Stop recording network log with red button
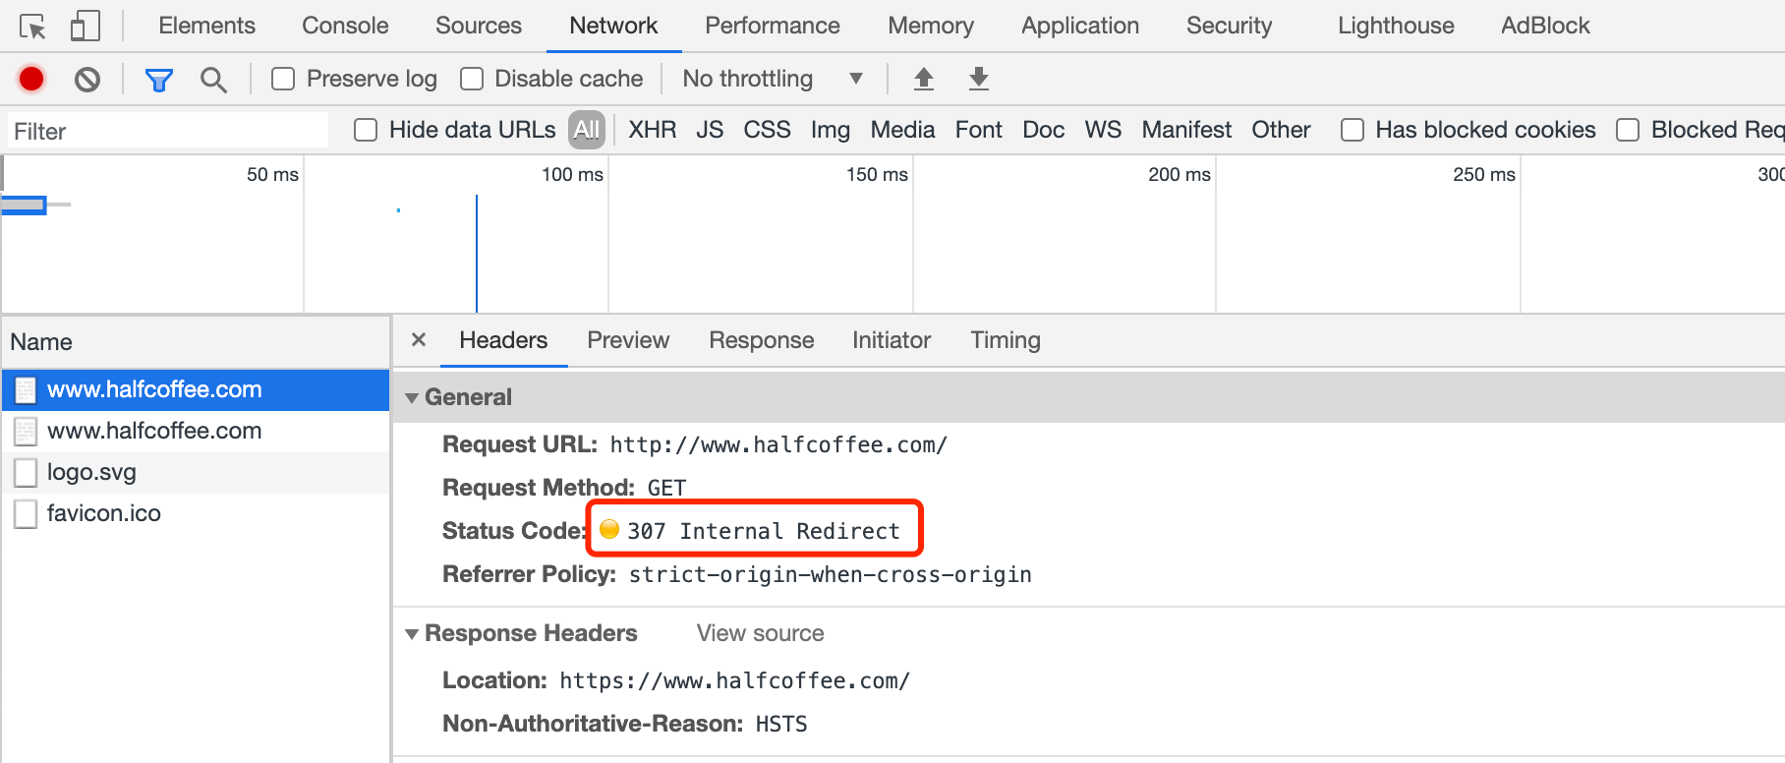Viewport: 1785px width, 763px height. point(31,79)
